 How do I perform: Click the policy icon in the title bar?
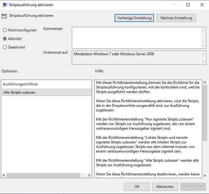click(5, 5)
